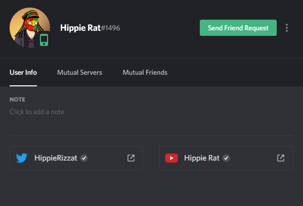
Task: Click the green mobile status icon
Action: pos(44,40)
